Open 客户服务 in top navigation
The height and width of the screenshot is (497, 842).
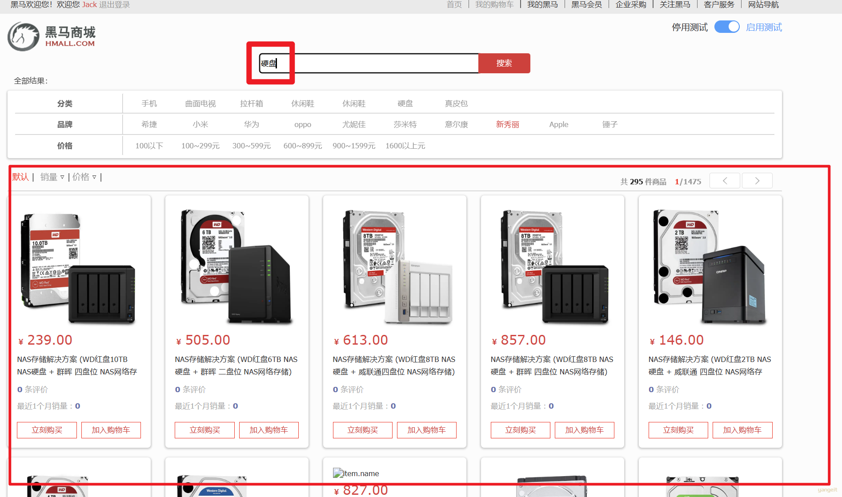[719, 4]
